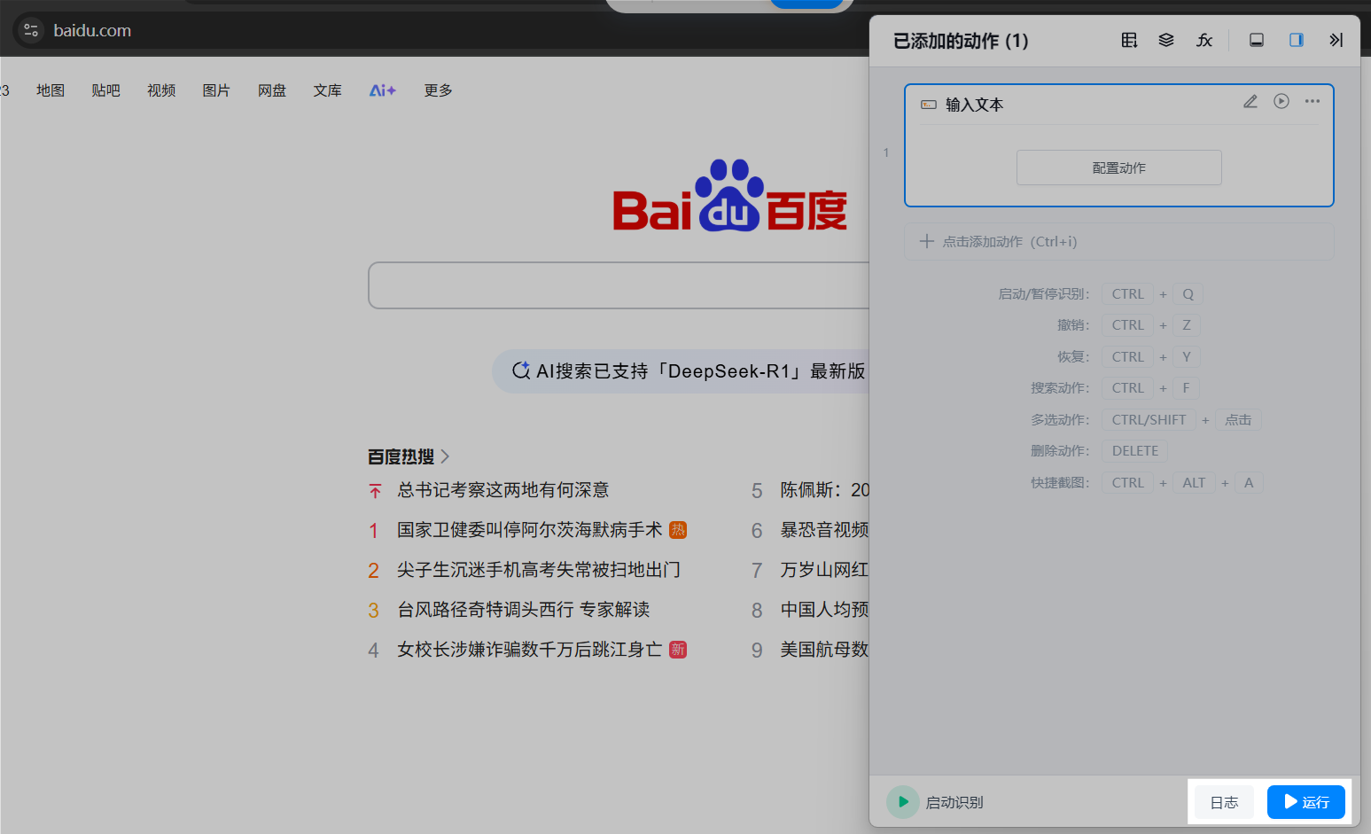Click the orange 热 badge
Viewport: 1371px width, 834px height.
click(x=678, y=530)
